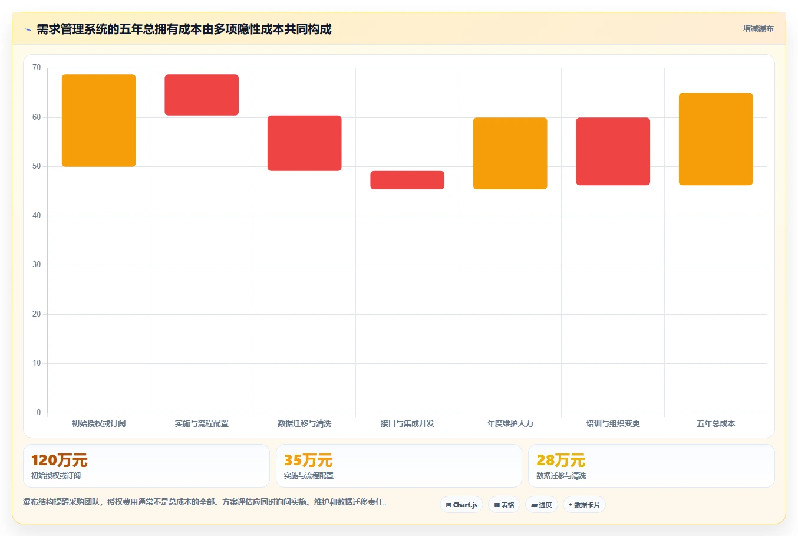798x536 pixels.
Task: Click the footnote text starting with 瀑布结构提醒采购团队
Action: pyautogui.click(x=205, y=502)
